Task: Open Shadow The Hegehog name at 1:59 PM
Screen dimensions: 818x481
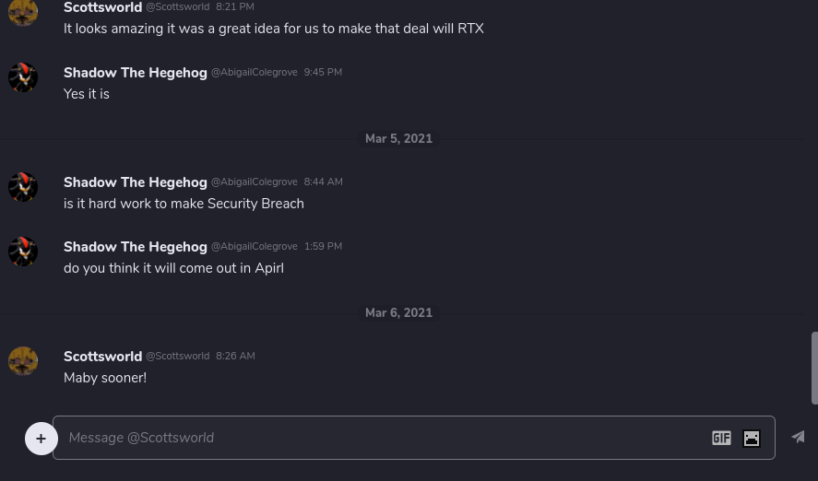Action: coord(135,247)
